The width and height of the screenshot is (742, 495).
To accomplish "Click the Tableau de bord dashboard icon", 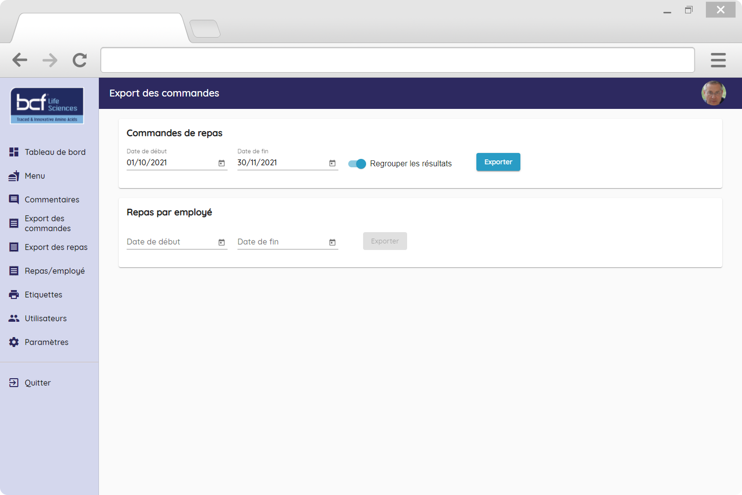I will (14, 152).
